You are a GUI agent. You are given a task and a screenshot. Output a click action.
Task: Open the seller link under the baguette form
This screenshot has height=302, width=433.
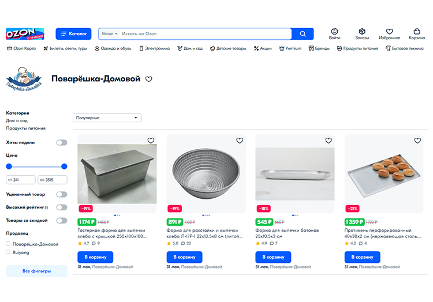coord(290,267)
